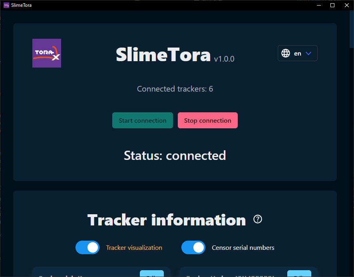The width and height of the screenshot is (354, 277).
Task: Click the Tracker information heading
Action: click(x=167, y=220)
